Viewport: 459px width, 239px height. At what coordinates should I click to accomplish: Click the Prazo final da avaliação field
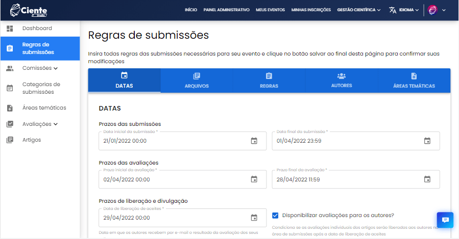pos(356,179)
